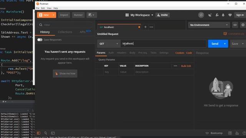Select the Settings request tab

(x=164, y=53)
